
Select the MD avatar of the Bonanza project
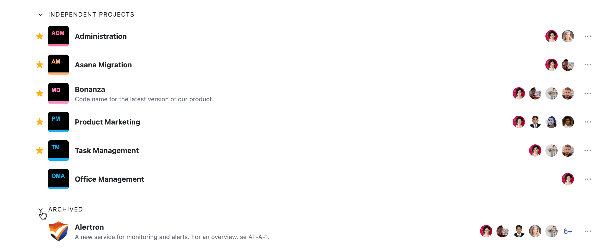tap(58, 93)
